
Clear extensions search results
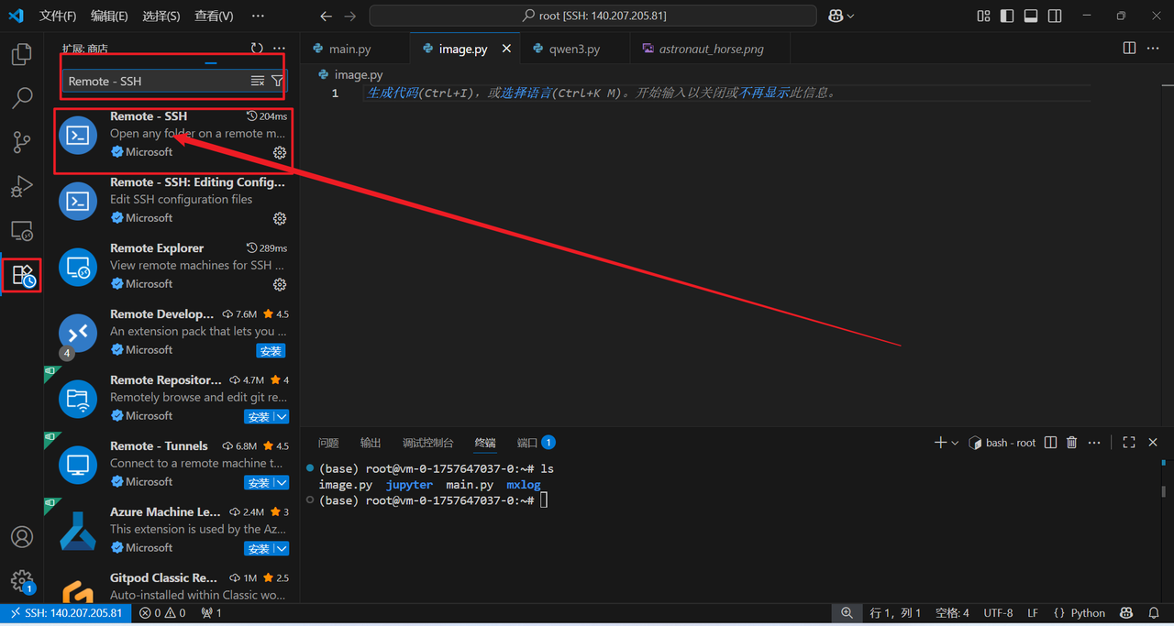[258, 82]
